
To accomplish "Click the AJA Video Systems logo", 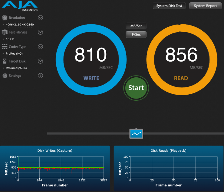I will [x=19, y=5].
